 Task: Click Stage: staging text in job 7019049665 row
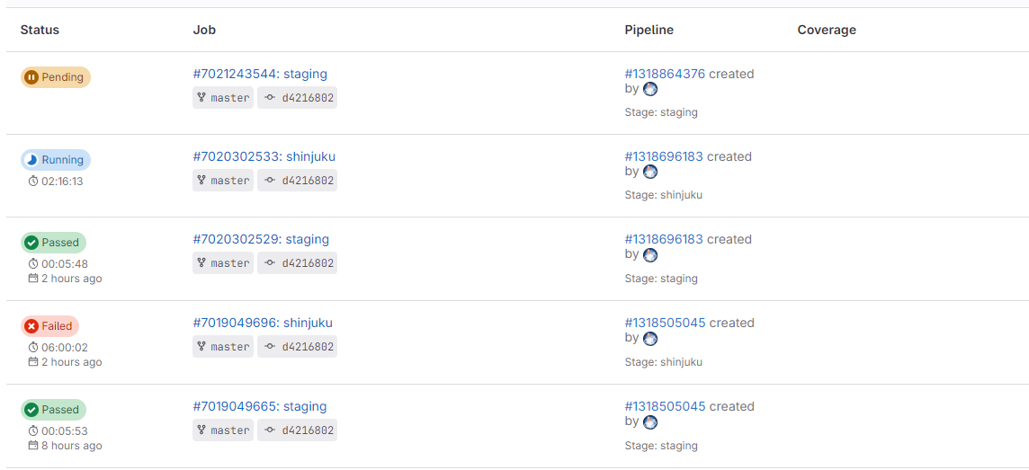661,445
